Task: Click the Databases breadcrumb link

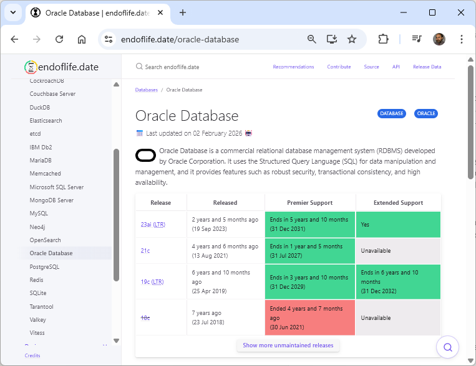Action: click(x=147, y=90)
